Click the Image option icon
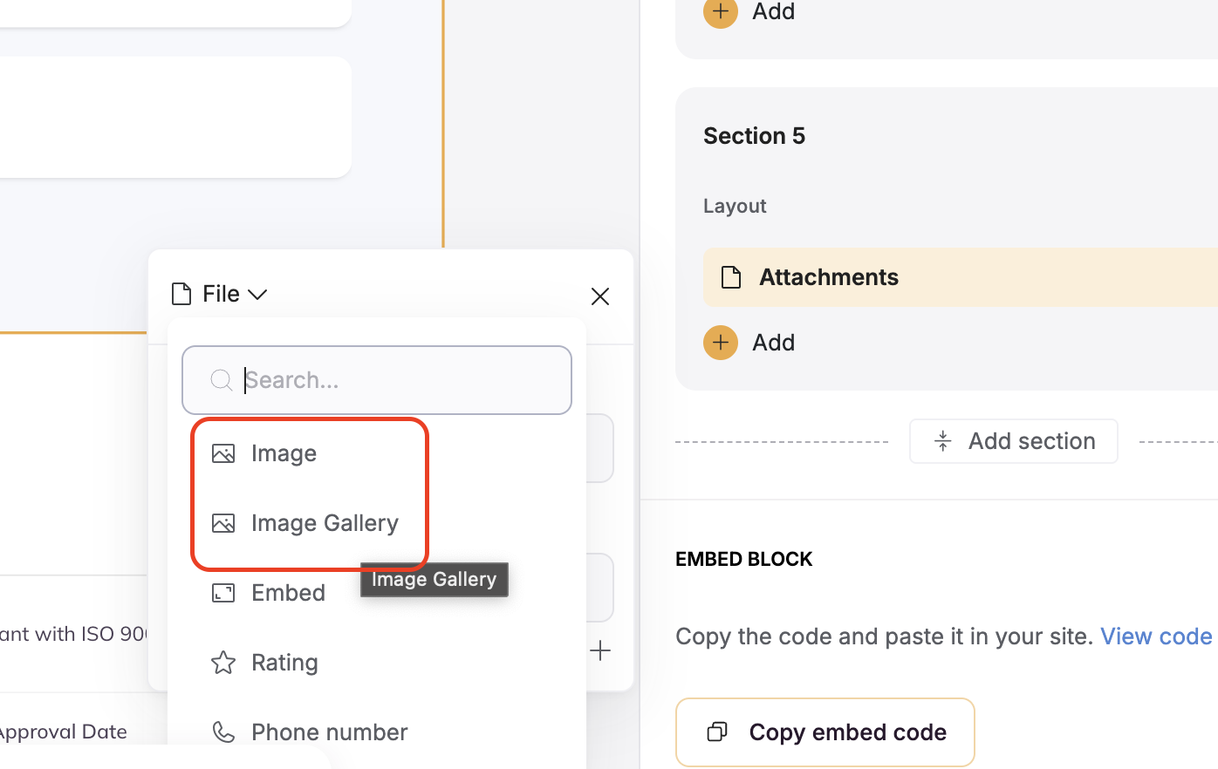 223,453
